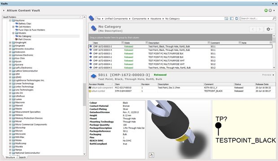Click the Revision Models column header
This screenshot has width=278, height=161.
[x=97, y=85]
